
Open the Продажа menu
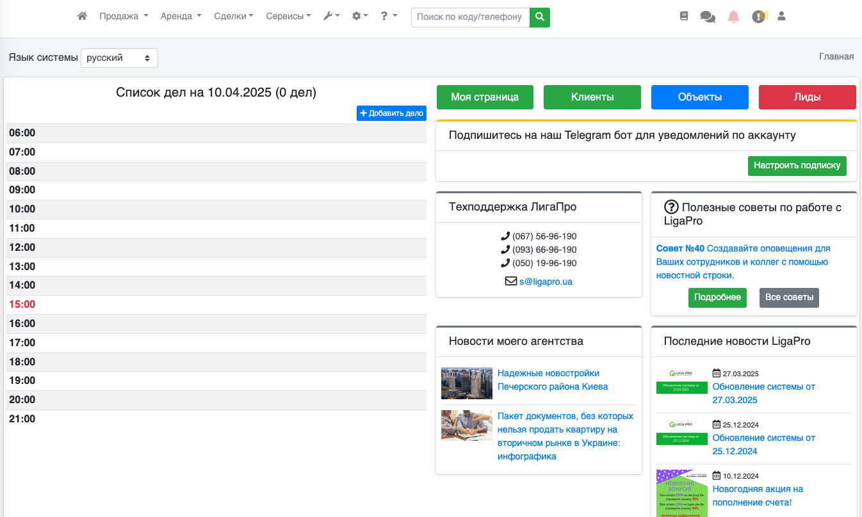click(x=124, y=17)
